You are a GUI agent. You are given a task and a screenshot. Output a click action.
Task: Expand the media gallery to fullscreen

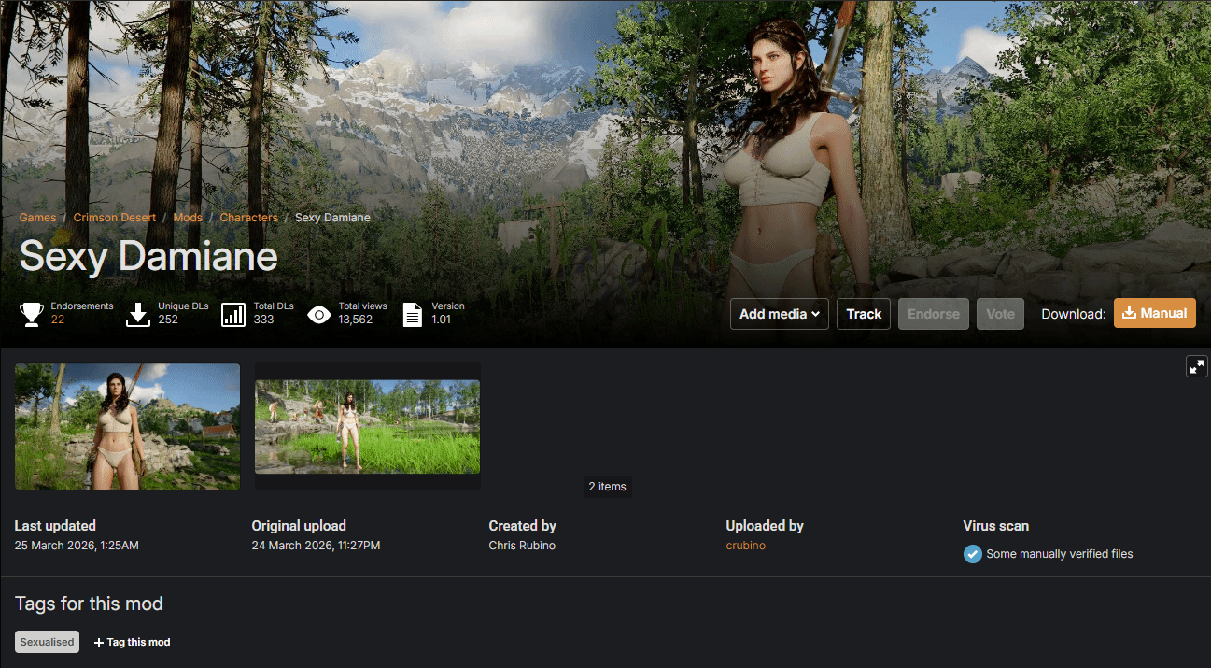pyautogui.click(x=1196, y=366)
